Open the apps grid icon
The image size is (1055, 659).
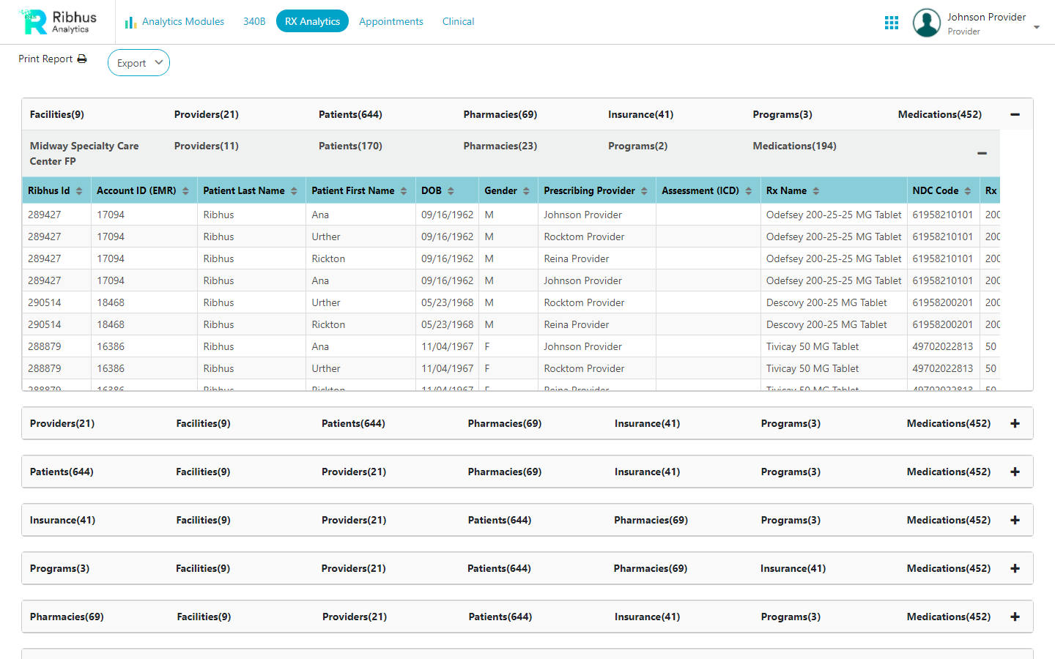click(x=891, y=23)
